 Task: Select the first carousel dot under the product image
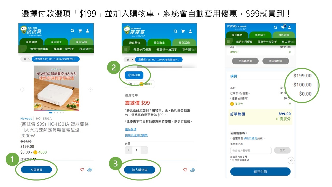pyautogui.click(x=51, y=113)
